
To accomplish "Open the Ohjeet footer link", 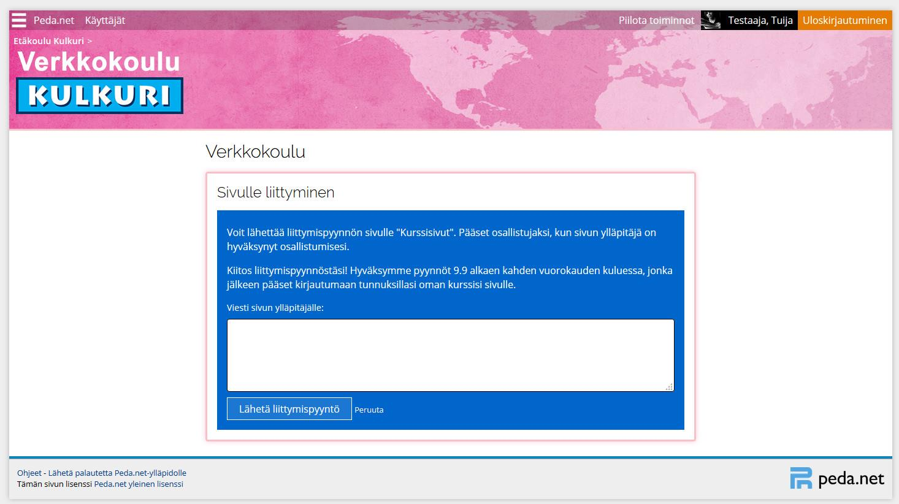I will (29, 473).
